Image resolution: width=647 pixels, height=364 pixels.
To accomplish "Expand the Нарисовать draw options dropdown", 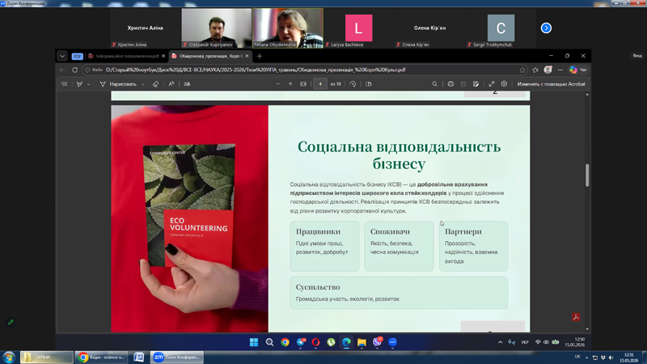I will coord(143,84).
